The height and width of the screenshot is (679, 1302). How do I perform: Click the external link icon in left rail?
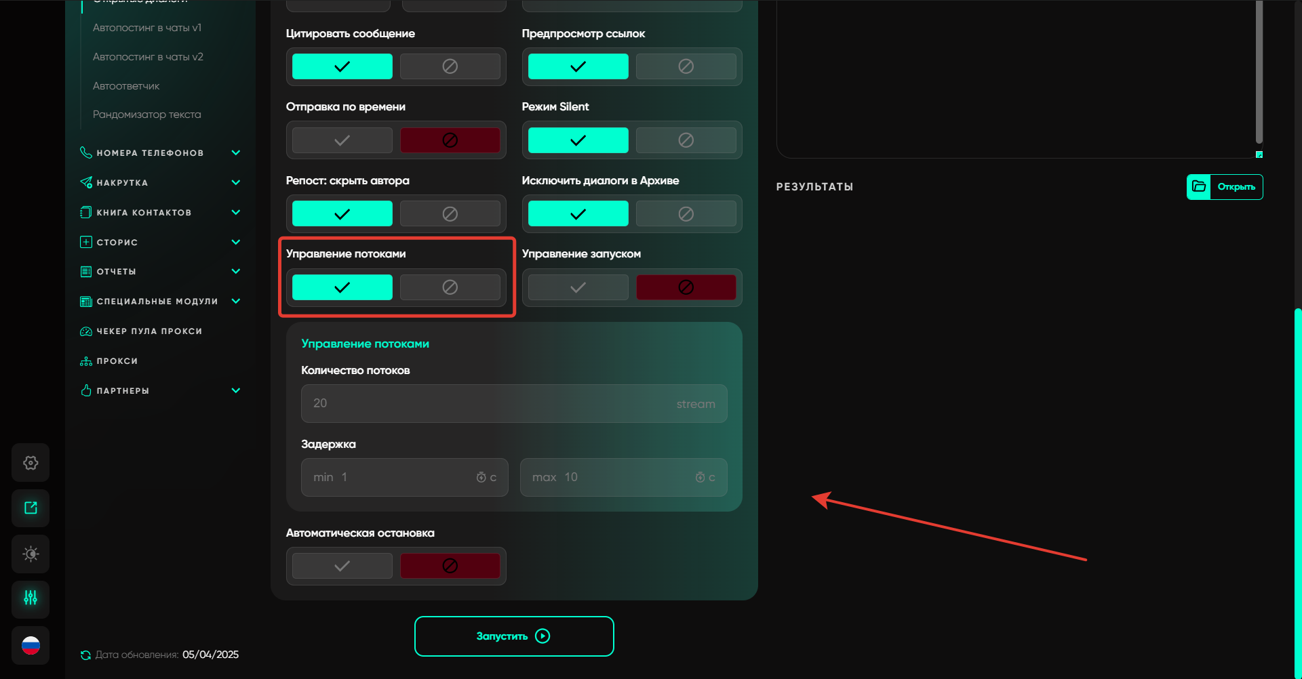[31, 508]
